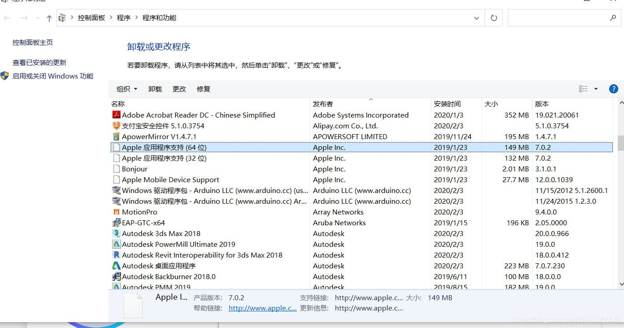
Task: Click the Apple Mobile Device Support icon
Action: point(117,179)
